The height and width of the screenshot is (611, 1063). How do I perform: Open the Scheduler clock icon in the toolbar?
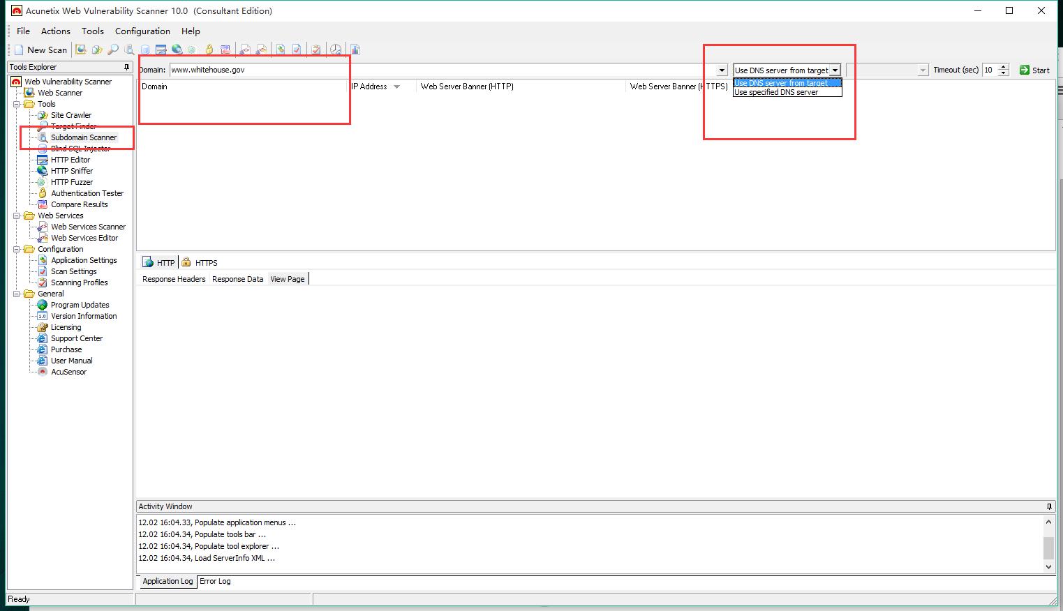[x=336, y=50]
